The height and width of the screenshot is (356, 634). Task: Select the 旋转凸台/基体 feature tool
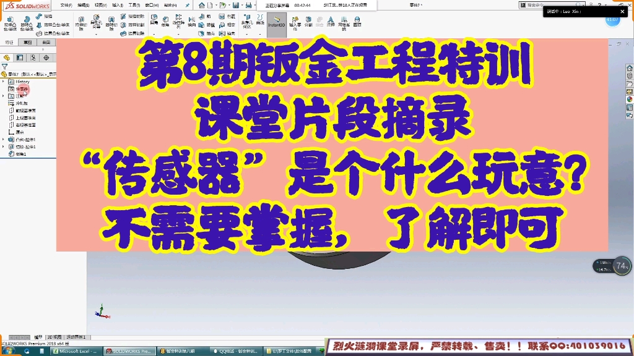pos(27,20)
